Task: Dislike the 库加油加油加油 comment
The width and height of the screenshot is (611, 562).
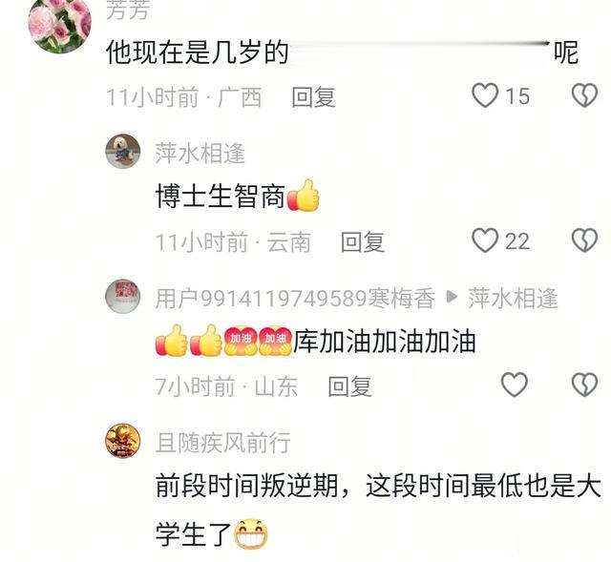Action: tap(584, 385)
